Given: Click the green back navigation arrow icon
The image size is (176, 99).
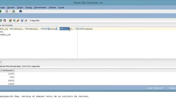Looking at the screenshot, I should tap(1, 11).
